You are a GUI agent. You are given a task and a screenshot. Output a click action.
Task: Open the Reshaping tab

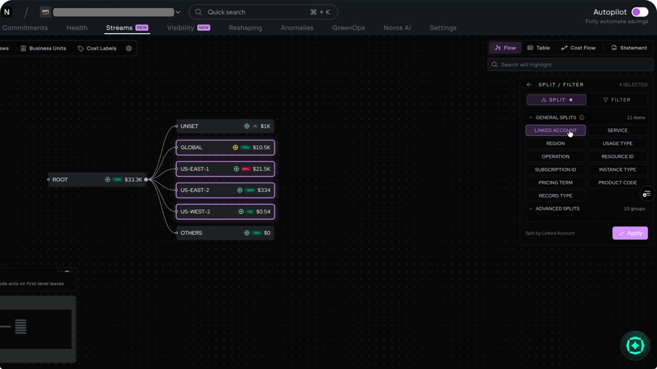point(245,28)
